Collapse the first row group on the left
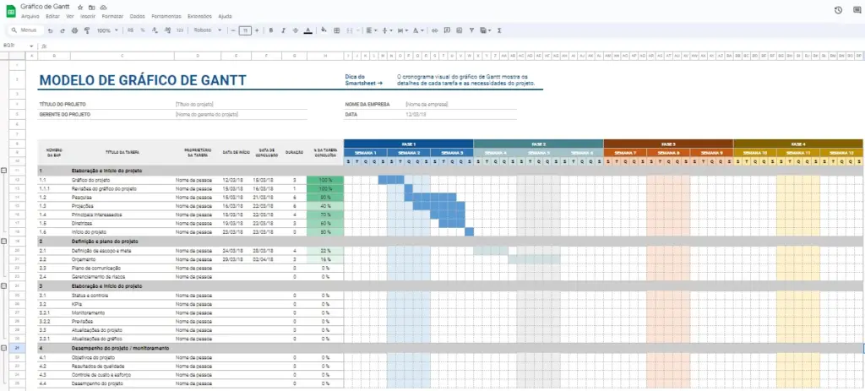Image resolution: width=865 pixels, height=391 pixels. tap(6, 170)
